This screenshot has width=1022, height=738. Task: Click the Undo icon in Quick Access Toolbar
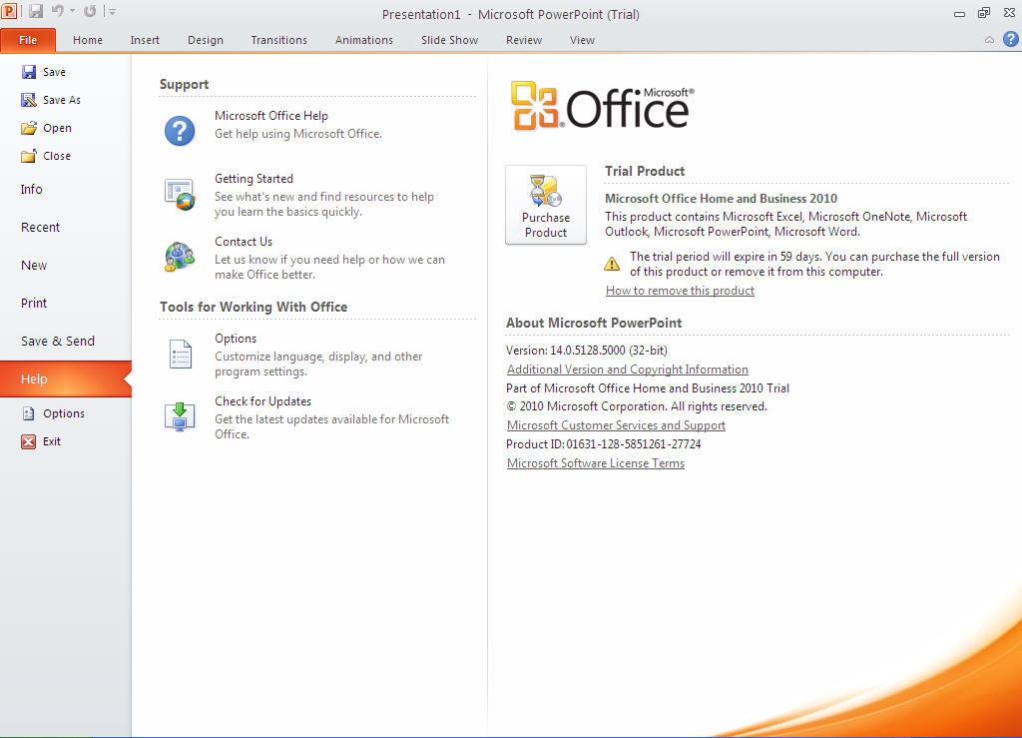point(58,11)
